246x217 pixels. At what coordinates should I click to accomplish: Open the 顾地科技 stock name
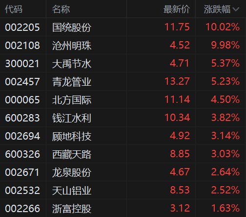[x=72, y=136]
